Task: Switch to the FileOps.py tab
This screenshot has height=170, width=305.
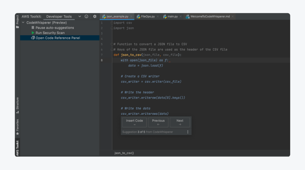Action: pos(148,17)
